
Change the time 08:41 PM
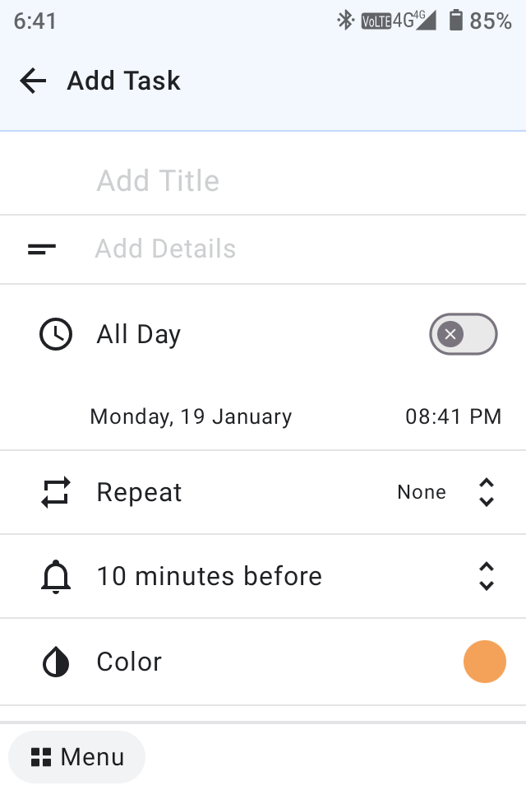[x=453, y=416]
